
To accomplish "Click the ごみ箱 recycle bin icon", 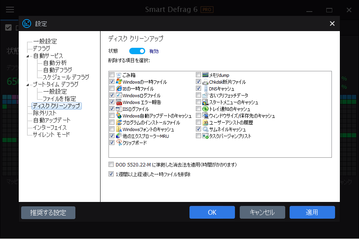I will coord(118,75).
